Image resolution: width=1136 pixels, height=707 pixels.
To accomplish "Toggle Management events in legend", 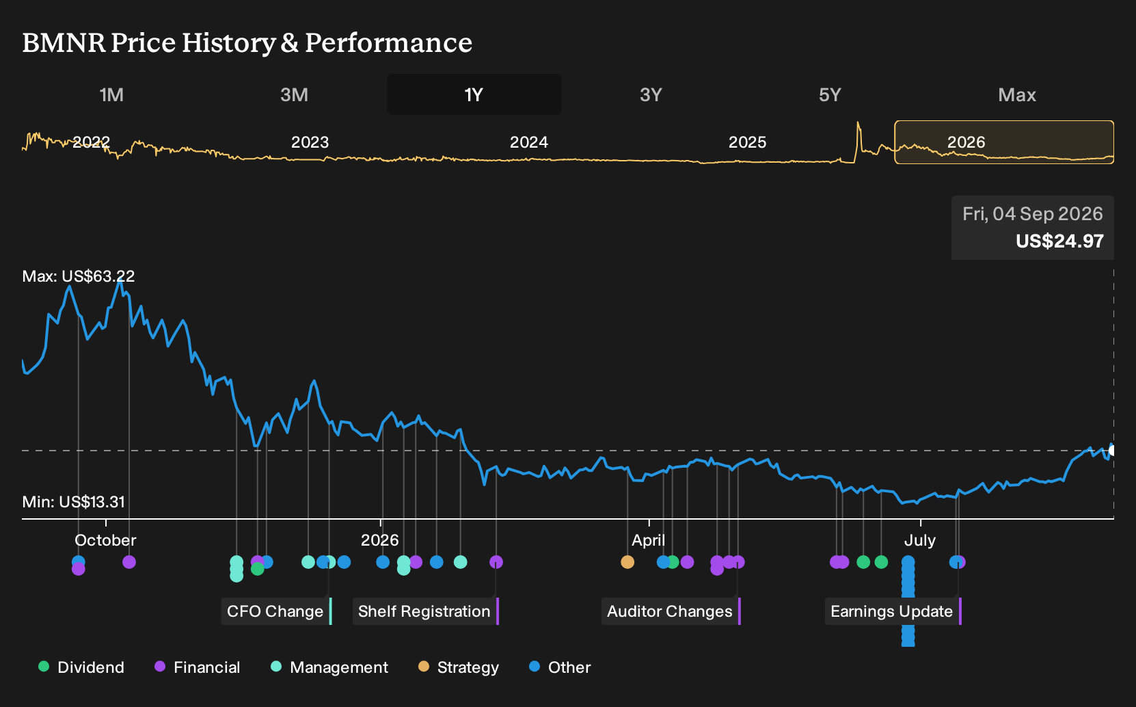I will pos(329,667).
